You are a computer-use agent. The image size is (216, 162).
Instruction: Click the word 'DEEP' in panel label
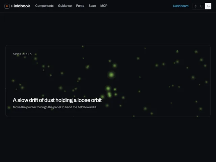17,54
